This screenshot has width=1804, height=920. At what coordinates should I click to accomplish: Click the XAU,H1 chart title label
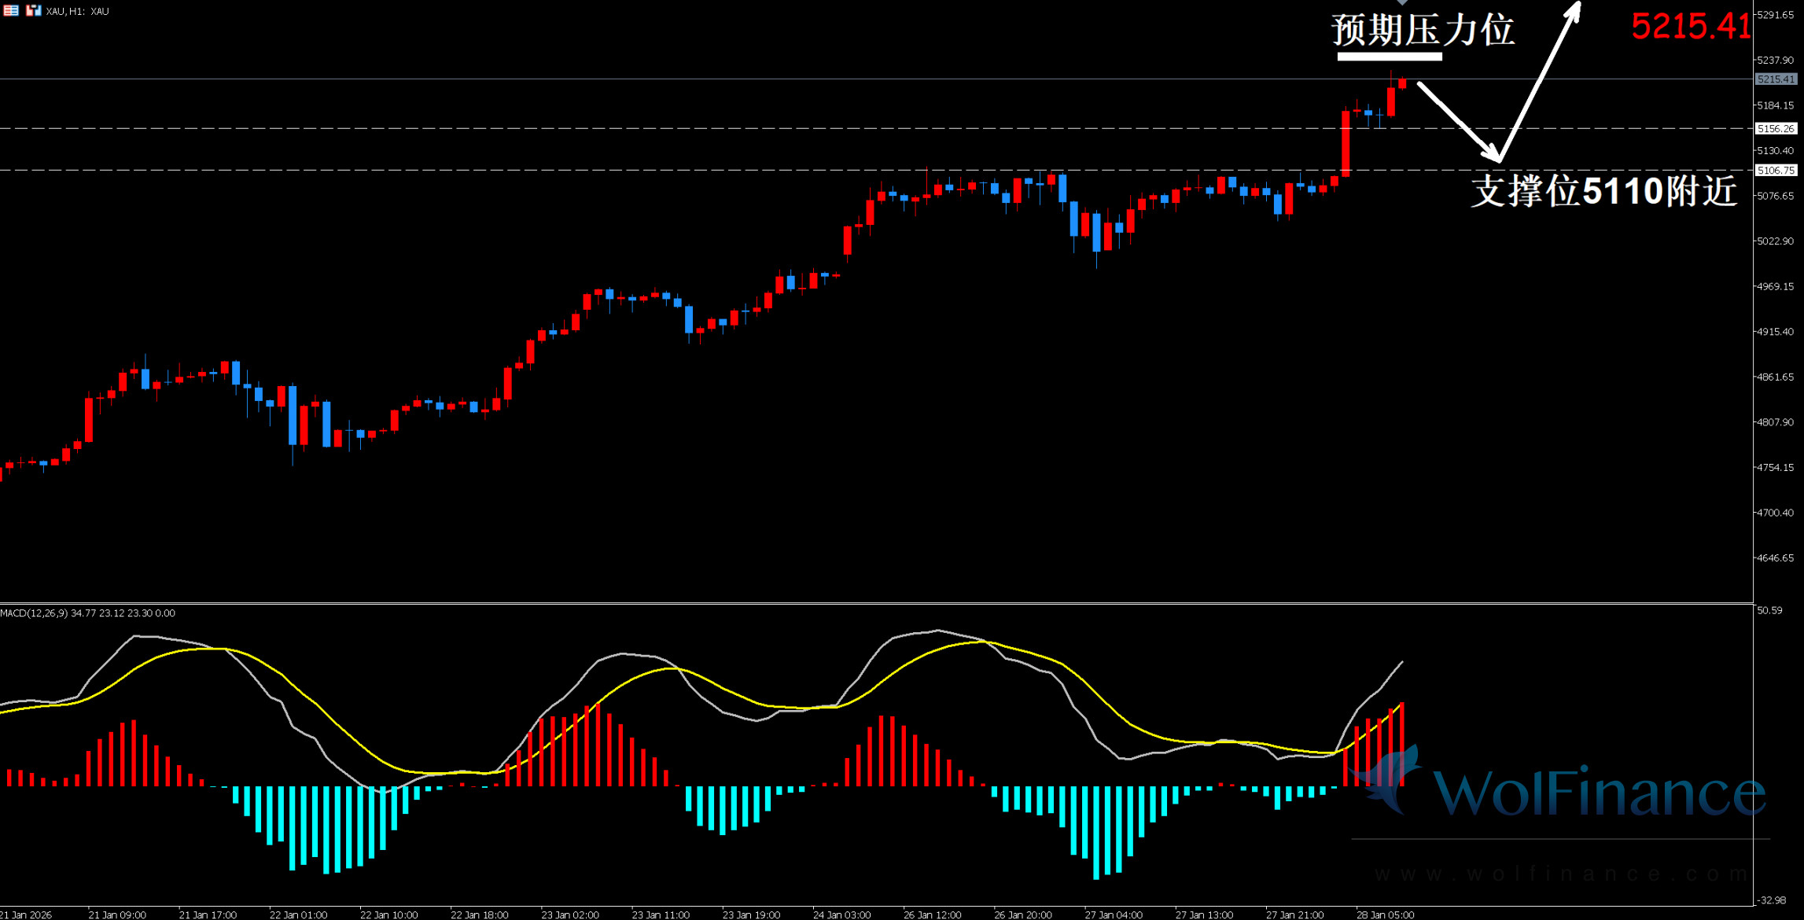click(78, 11)
